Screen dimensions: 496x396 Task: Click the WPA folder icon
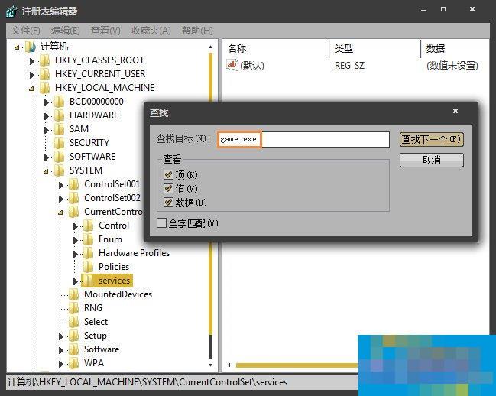(x=73, y=363)
